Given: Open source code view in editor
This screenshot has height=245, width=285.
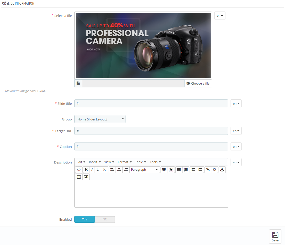Looking at the screenshot, I should pyautogui.click(x=79, y=170).
